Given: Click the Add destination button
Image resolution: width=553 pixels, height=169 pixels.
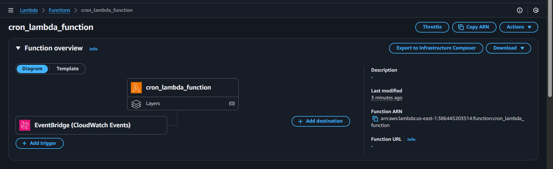Looking at the screenshot, I should pyautogui.click(x=320, y=121).
